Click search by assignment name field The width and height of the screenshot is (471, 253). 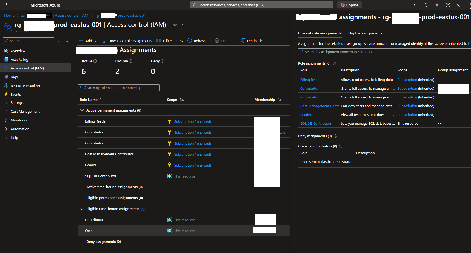(384, 52)
